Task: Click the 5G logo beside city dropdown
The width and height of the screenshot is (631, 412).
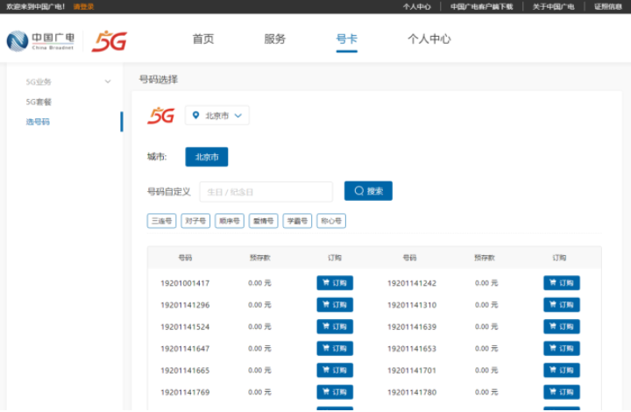Action: pyautogui.click(x=161, y=116)
